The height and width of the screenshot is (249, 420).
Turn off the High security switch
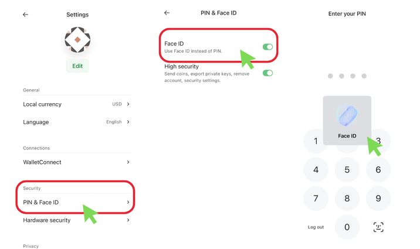pos(267,73)
